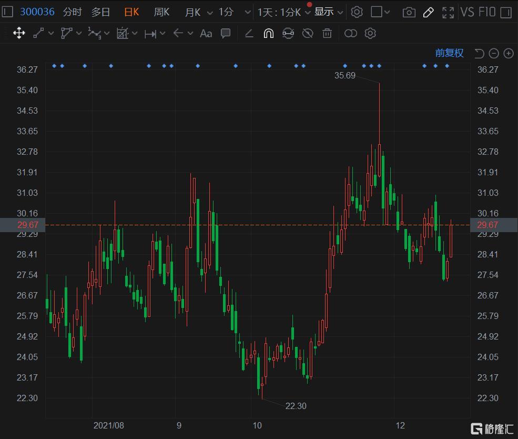
Task: Select the wave pattern tool
Action: 95,33
